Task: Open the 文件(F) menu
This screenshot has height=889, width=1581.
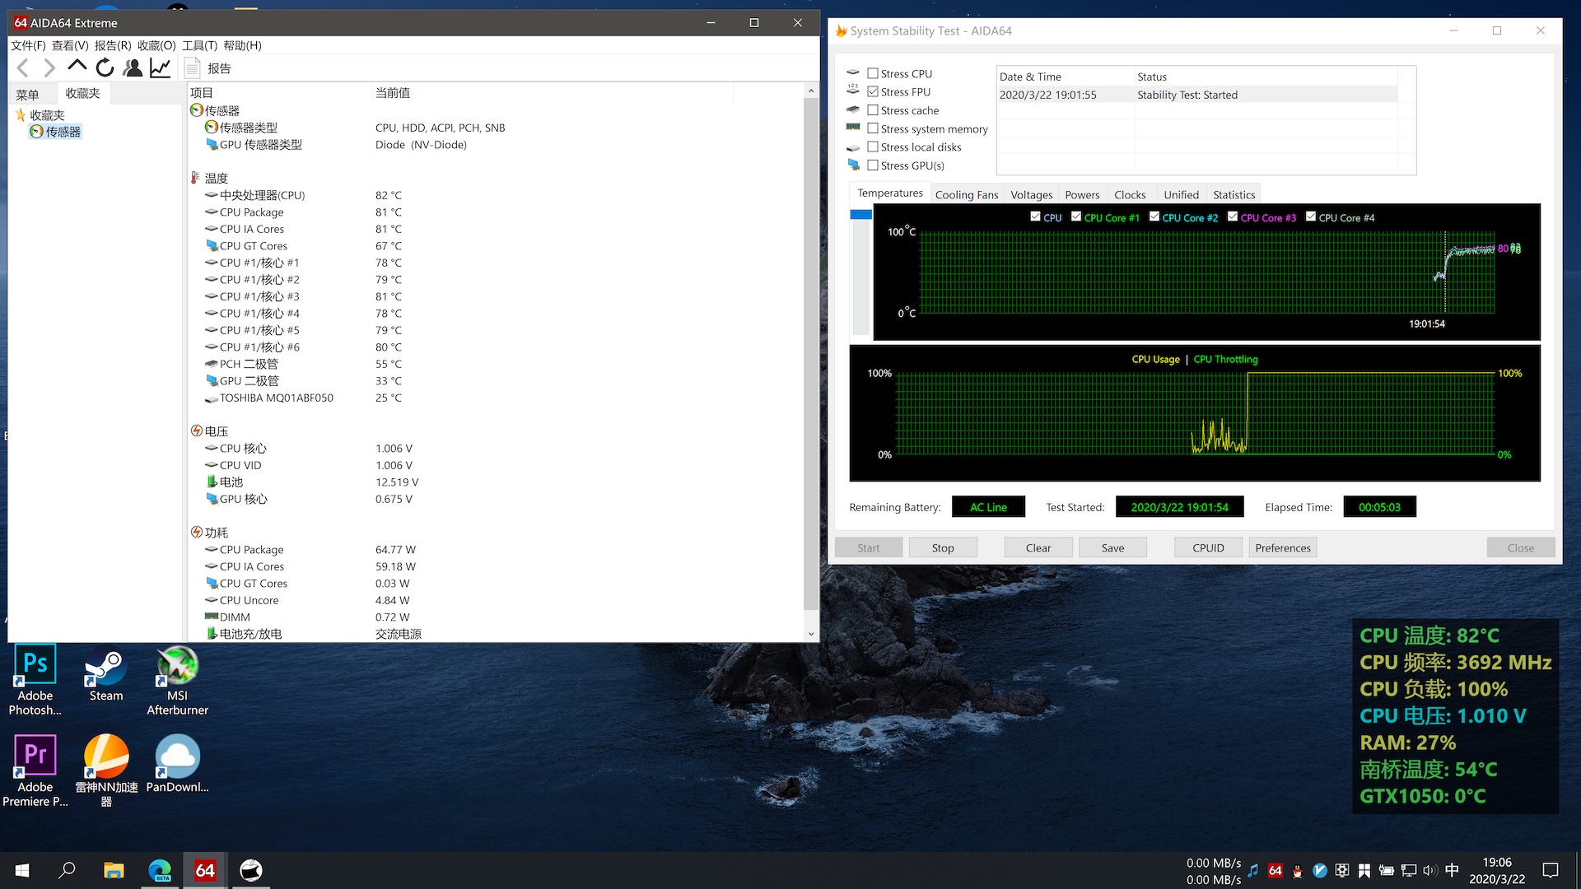Action: coord(28,45)
